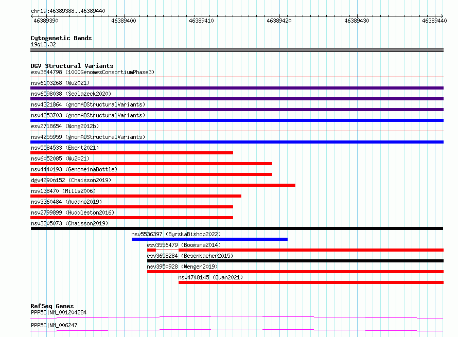
Task: Open variant esv2718654 (Wong2012b)
Action: coord(65,126)
